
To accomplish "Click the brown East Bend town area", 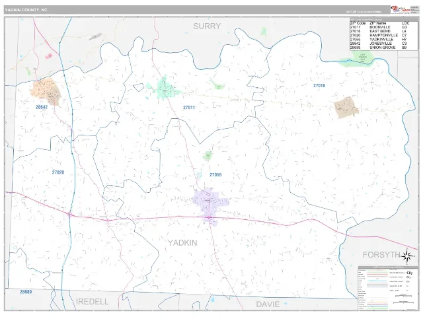I will coord(346,107).
